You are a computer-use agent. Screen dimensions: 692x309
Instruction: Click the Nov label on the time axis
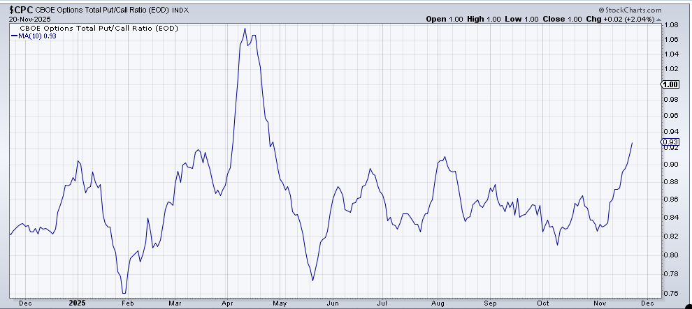(599, 303)
